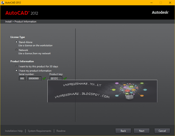Choose the 30 days trial option
The image size is (175, 136).
16,66
